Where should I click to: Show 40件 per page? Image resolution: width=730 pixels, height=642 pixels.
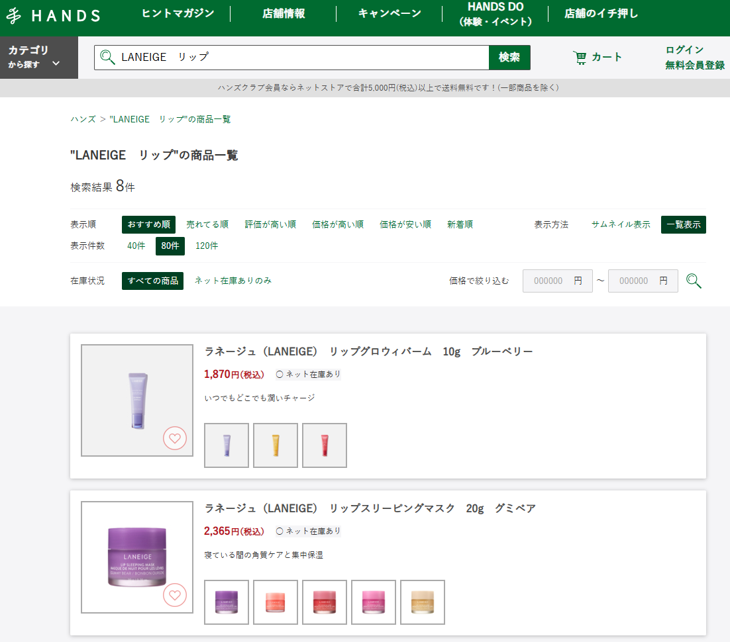tap(136, 246)
